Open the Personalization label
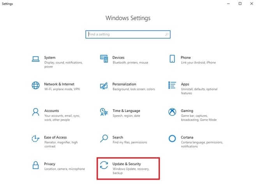Image resolution: width=256 pixels, height=195 pixels. tap(124, 84)
